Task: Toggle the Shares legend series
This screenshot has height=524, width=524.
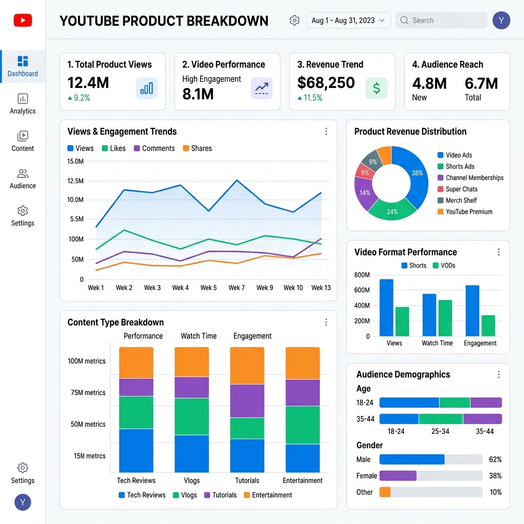Action: (198, 148)
